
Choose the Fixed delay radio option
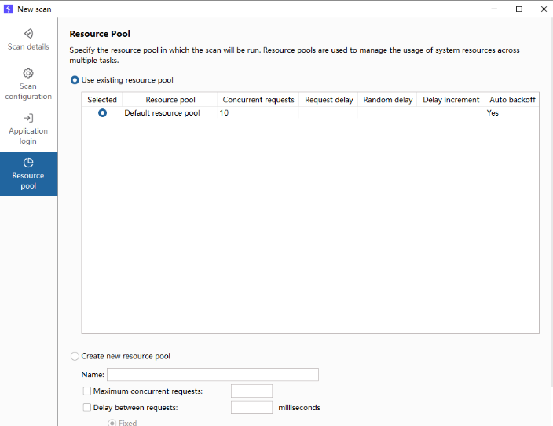[112, 423]
